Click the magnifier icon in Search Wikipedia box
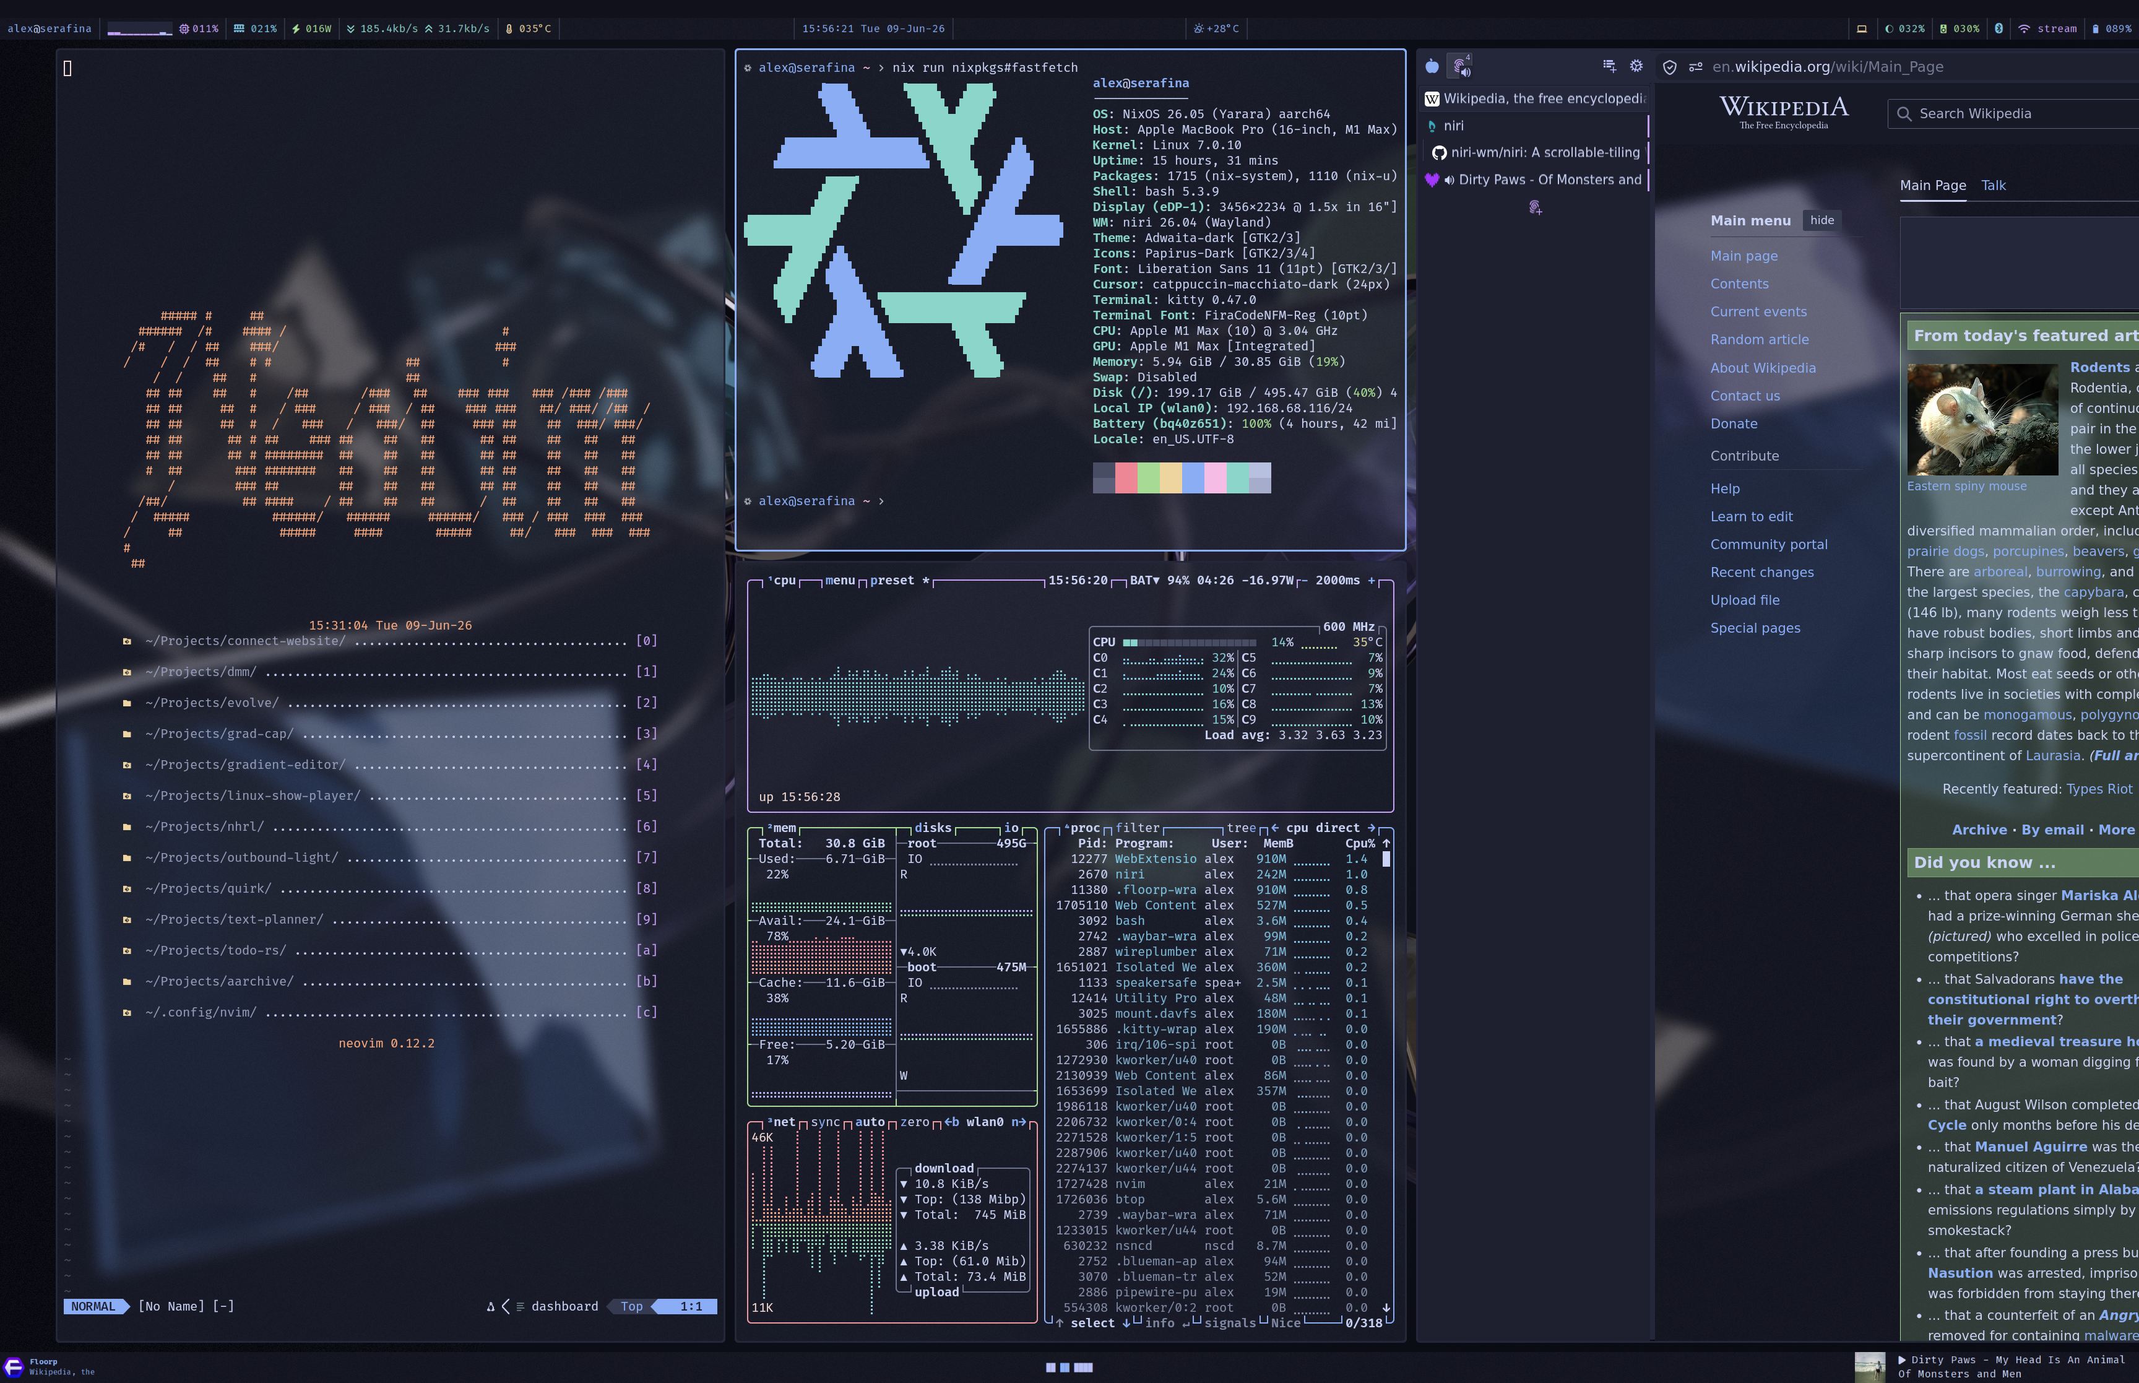Screen dimensions: 2139x1383 [1904, 114]
